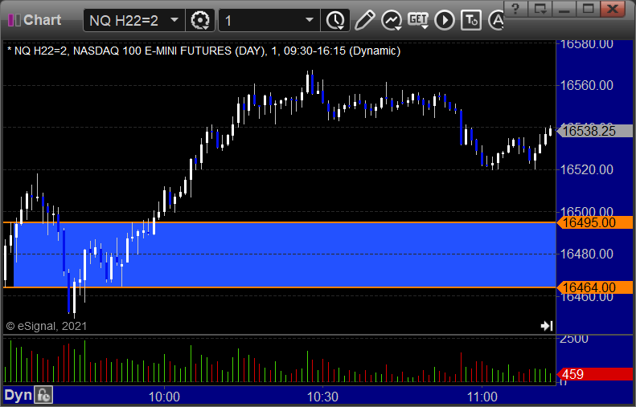636x407 pixels.
Task: Click the 10:30 time axis label
Action: 323,397
